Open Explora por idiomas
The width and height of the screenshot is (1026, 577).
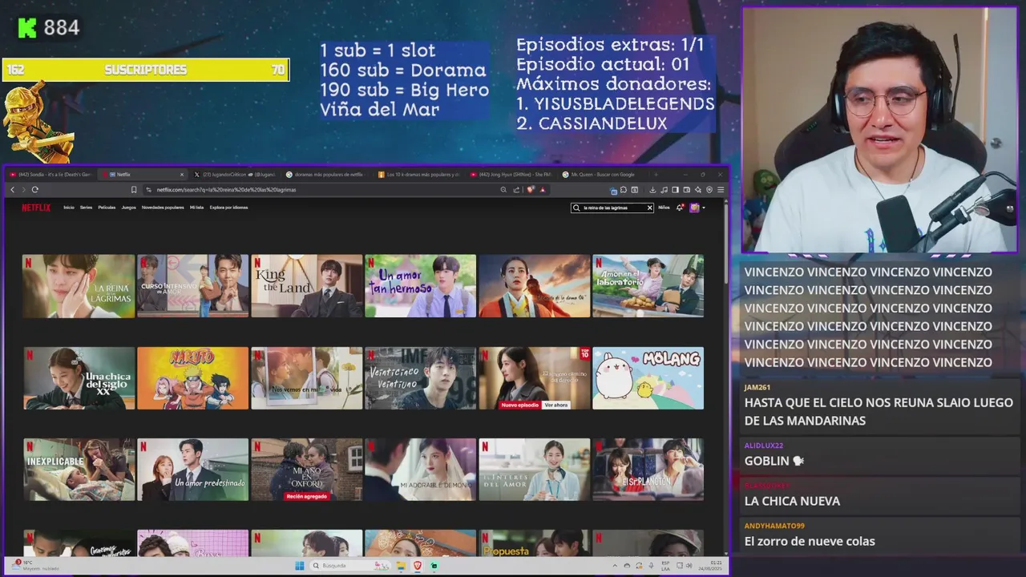(x=228, y=208)
